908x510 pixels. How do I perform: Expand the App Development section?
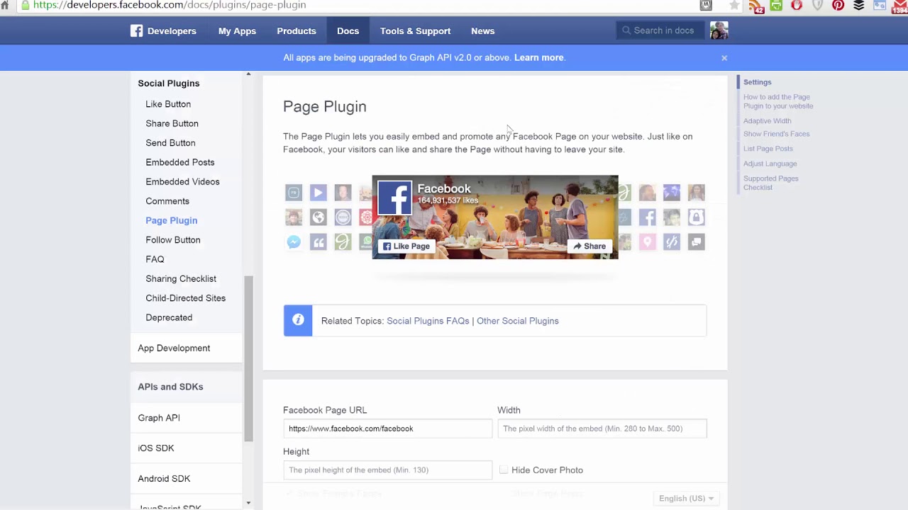pos(174,348)
